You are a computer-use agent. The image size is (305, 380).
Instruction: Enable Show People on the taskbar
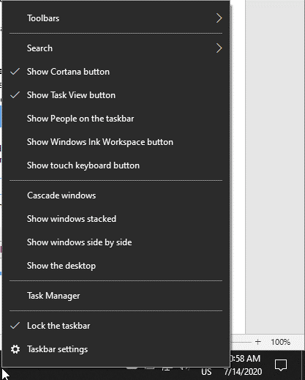(x=116, y=119)
